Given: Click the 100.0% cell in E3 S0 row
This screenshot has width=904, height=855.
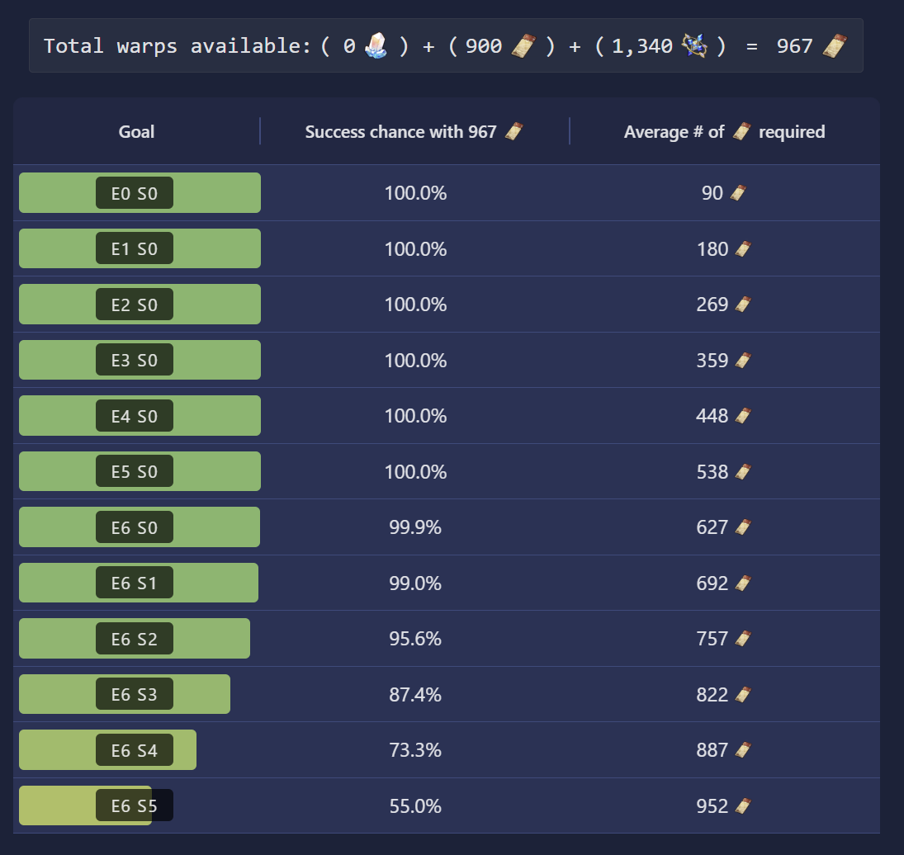Looking at the screenshot, I should tap(416, 360).
